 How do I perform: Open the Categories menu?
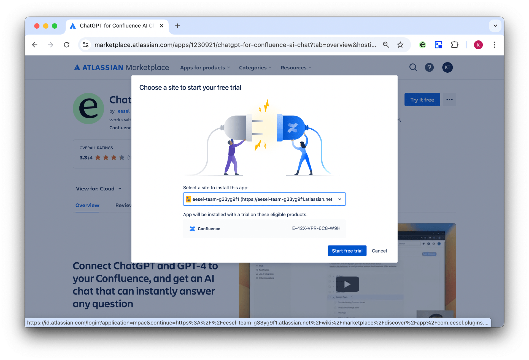[x=255, y=68]
